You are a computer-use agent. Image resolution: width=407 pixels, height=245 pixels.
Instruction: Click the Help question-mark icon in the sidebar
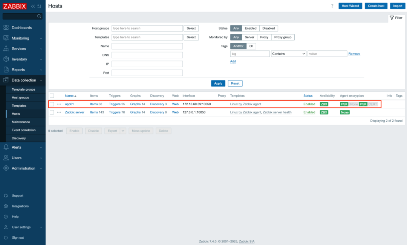6,217
